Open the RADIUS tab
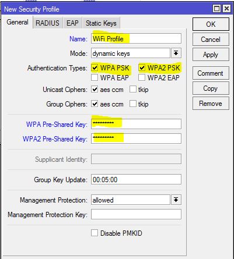The height and width of the screenshot is (259, 234). click(x=47, y=23)
